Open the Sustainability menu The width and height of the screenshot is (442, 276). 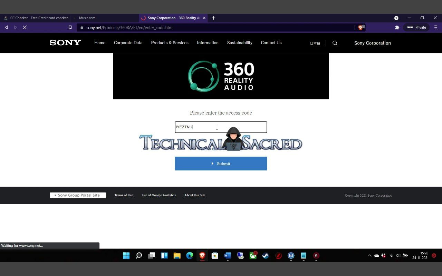pos(240,43)
